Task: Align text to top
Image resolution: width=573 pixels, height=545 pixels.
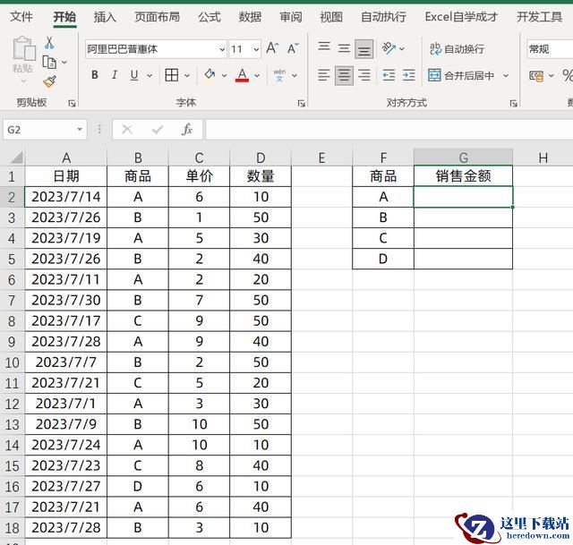Action: pyautogui.click(x=324, y=47)
